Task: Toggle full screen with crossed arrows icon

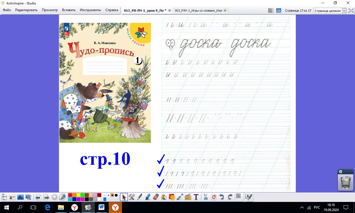Action: click(x=351, y=11)
